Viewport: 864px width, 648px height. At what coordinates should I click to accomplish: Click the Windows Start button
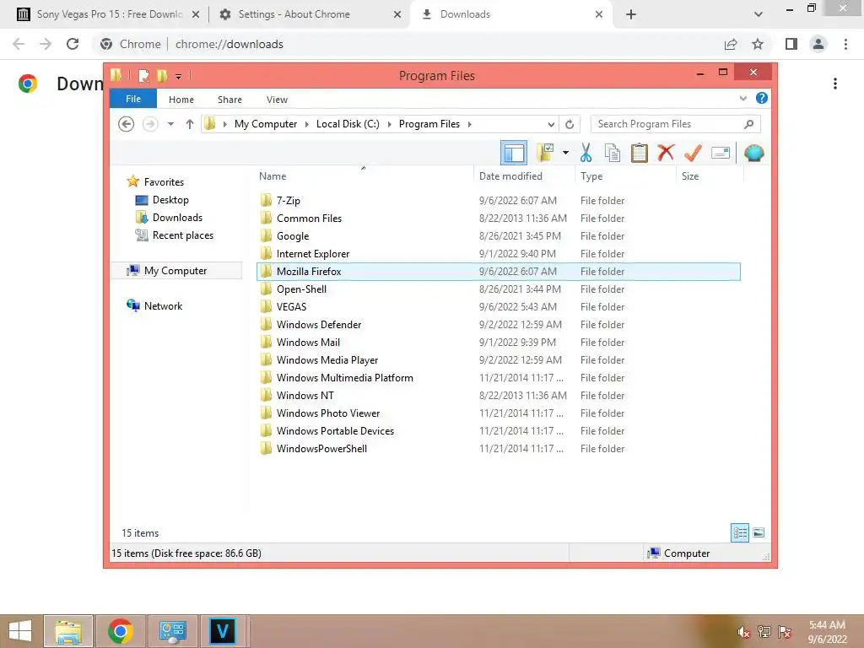click(x=20, y=631)
